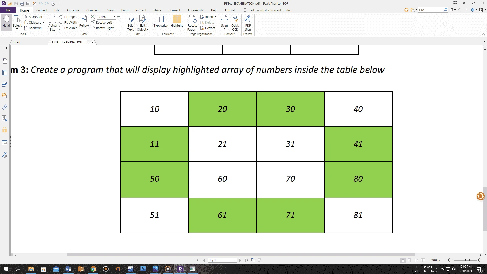Rotate the view left
Screen dimensions: 487x274
102,22
